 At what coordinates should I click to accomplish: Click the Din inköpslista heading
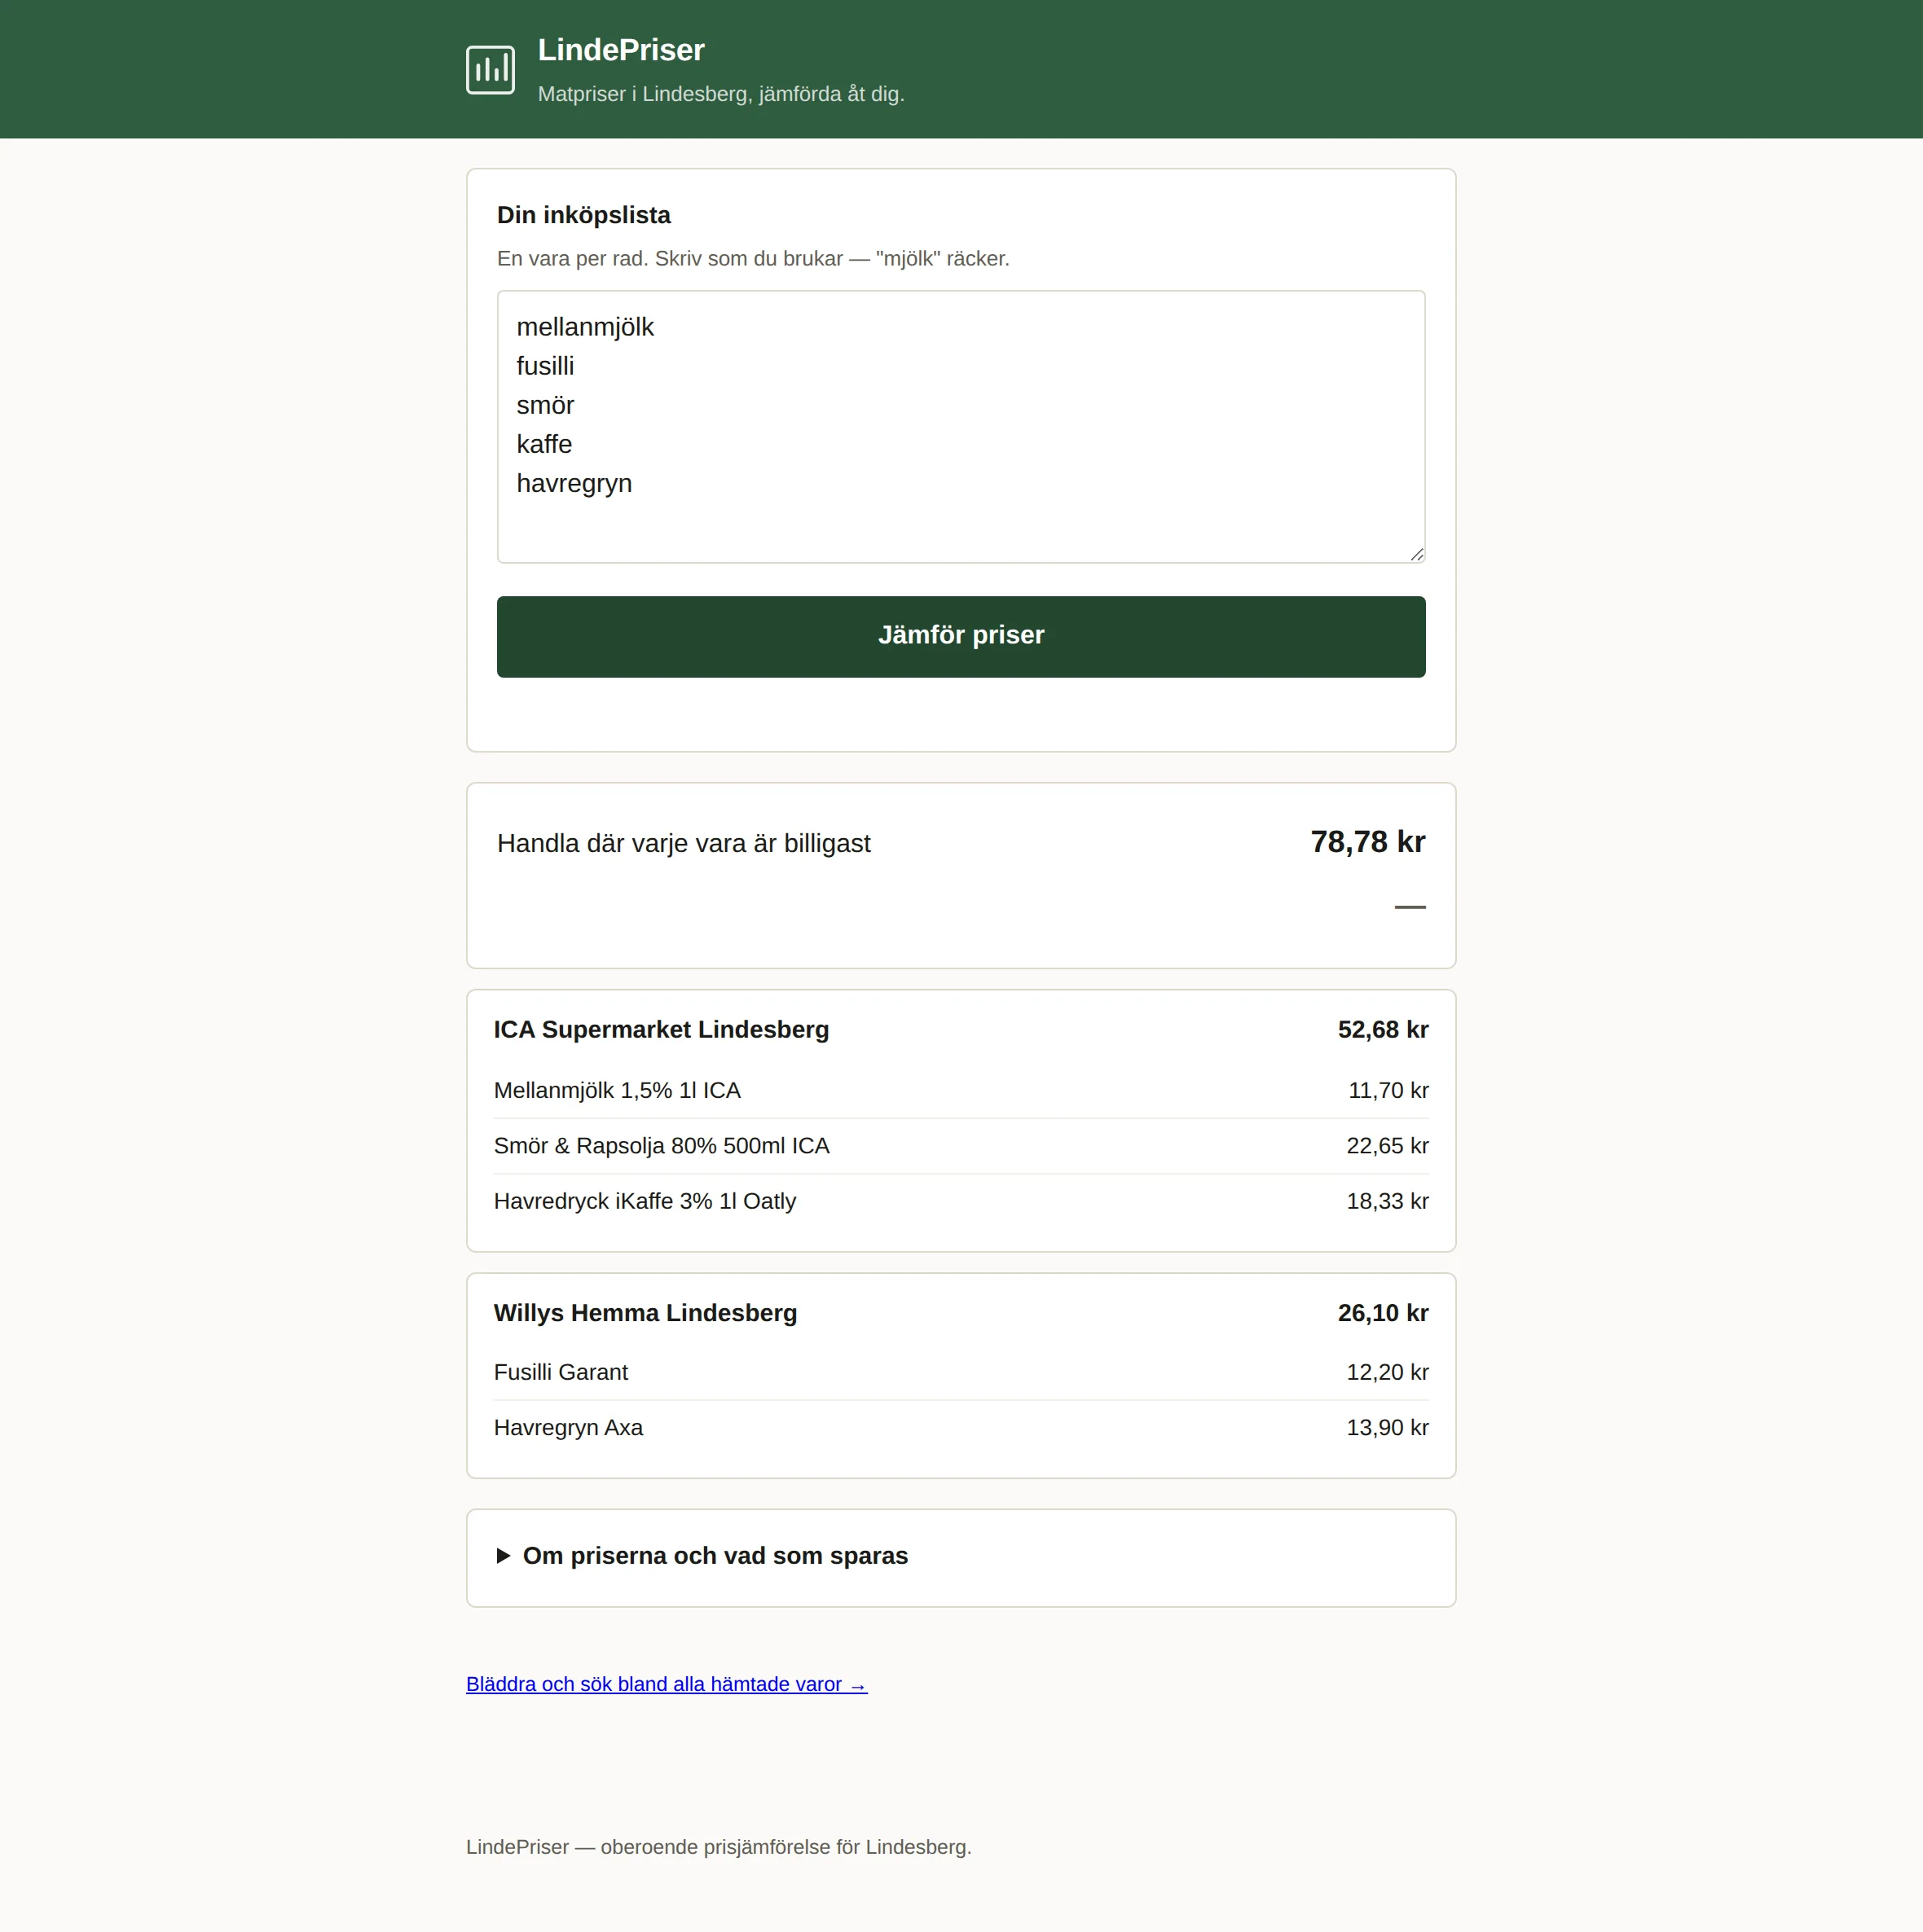tap(583, 215)
